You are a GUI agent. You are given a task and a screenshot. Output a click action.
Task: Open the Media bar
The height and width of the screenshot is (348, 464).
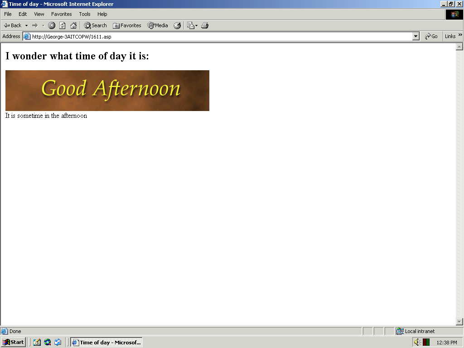158,25
